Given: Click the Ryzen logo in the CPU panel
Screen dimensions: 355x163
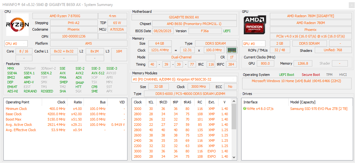Looking at the screenshot, I should [17, 24].
